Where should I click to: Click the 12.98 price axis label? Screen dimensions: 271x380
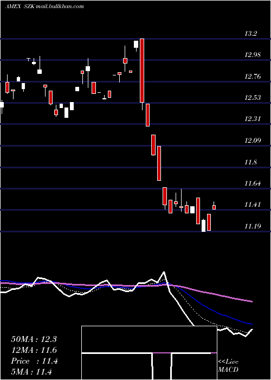253,55
